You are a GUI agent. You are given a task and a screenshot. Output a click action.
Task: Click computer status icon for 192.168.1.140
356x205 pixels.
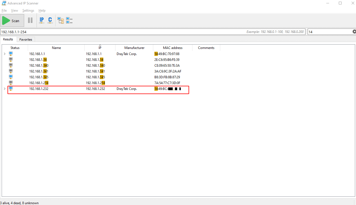(11, 65)
